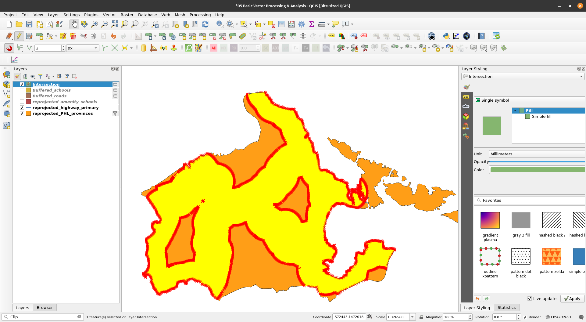Select the gradient plasma symbol thumbnail
Screen dimensions: 586x322
(x=490, y=220)
